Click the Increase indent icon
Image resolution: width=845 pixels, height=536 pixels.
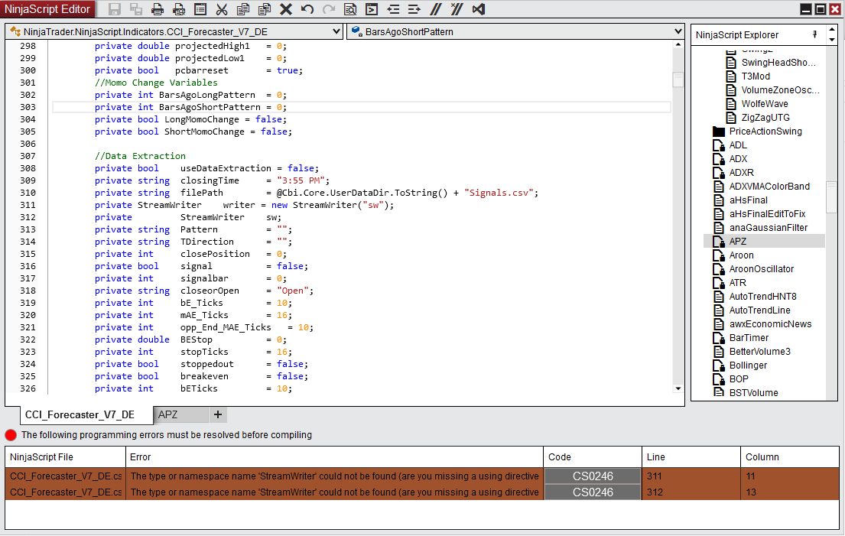click(x=414, y=10)
